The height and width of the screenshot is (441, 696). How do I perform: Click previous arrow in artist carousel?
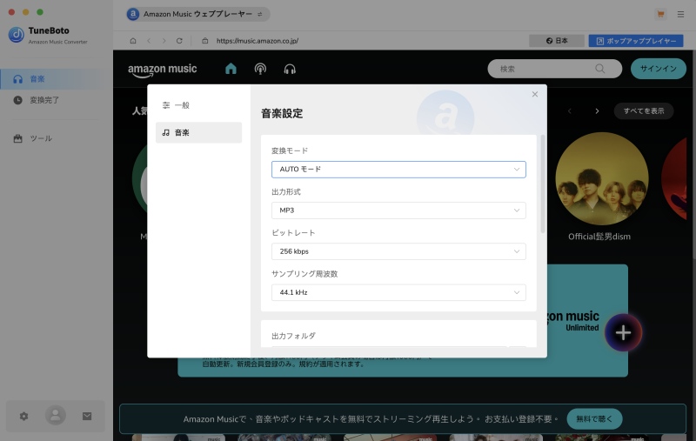pyautogui.click(x=570, y=111)
